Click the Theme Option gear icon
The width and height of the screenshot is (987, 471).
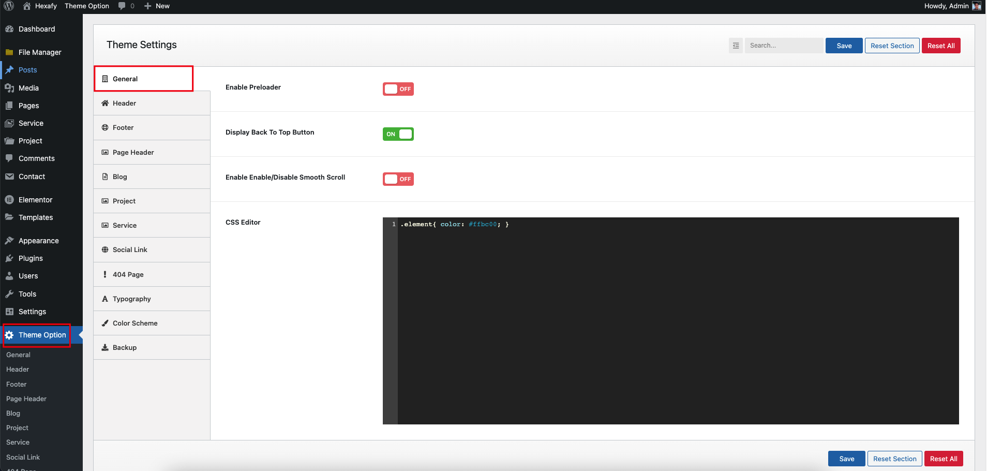(9, 335)
